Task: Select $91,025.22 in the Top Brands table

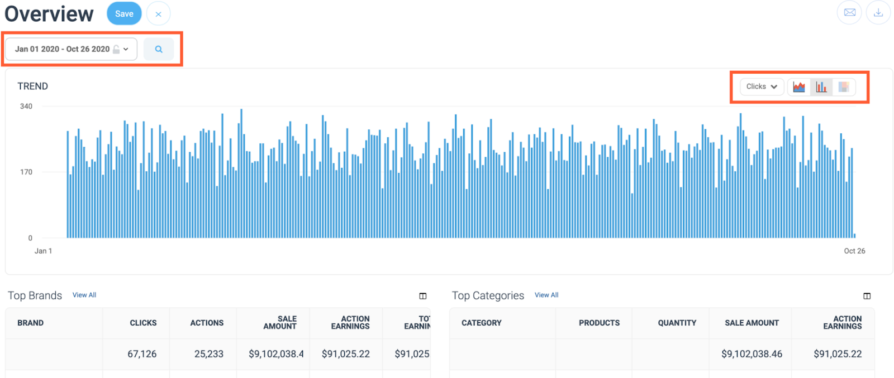Action: 346,354
